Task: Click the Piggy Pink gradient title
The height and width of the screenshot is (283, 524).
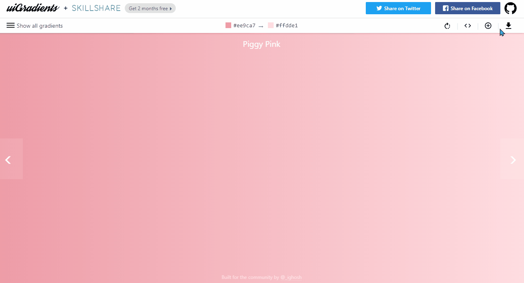Action: [x=262, y=44]
